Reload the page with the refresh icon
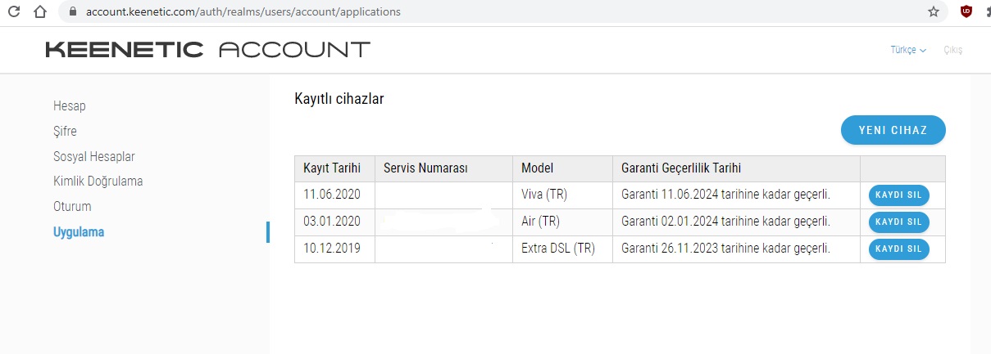 [15, 11]
